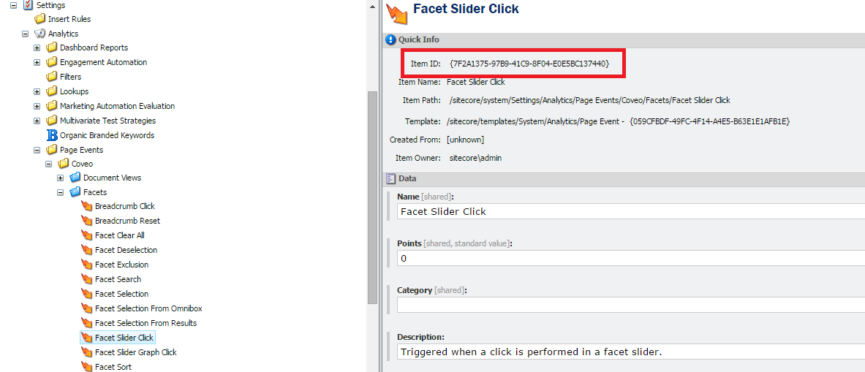Expand the Dashboard Reports folder
Viewport: 865px width, 372px height.
(x=37, y=48)
